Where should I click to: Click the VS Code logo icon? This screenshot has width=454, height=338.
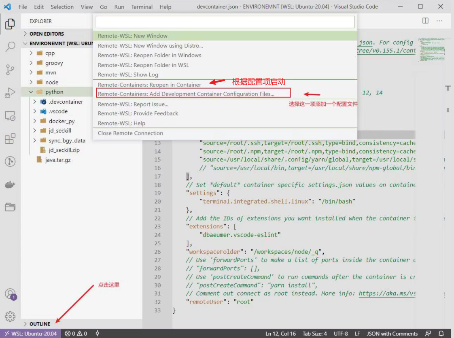tap(8, 6)
